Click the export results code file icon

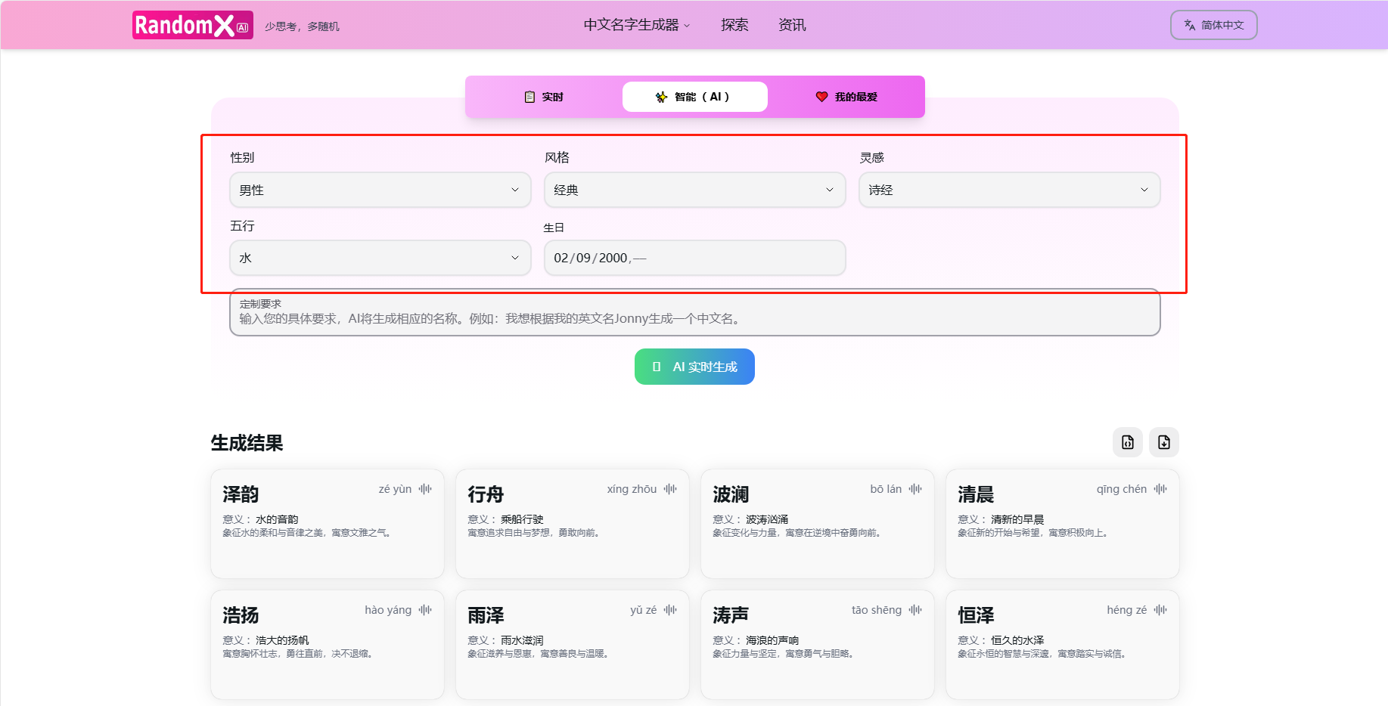(1127, 442)
